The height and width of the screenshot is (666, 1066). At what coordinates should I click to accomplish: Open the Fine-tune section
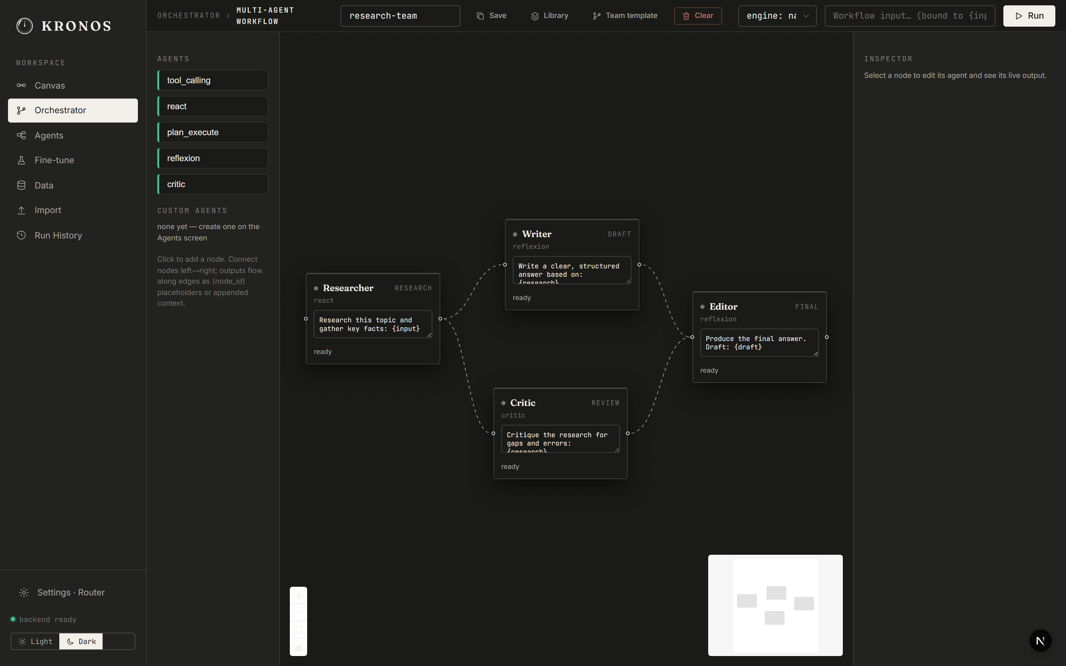point(73,160)
